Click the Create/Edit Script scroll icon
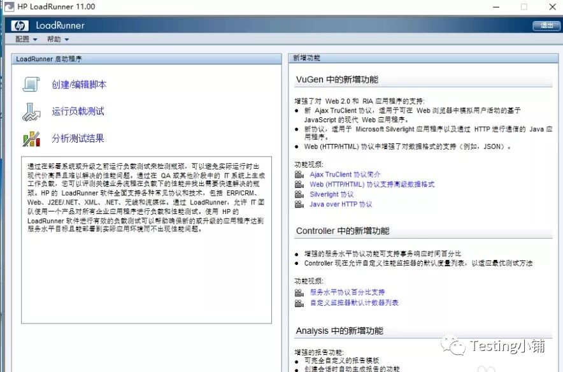 [31, 84]
